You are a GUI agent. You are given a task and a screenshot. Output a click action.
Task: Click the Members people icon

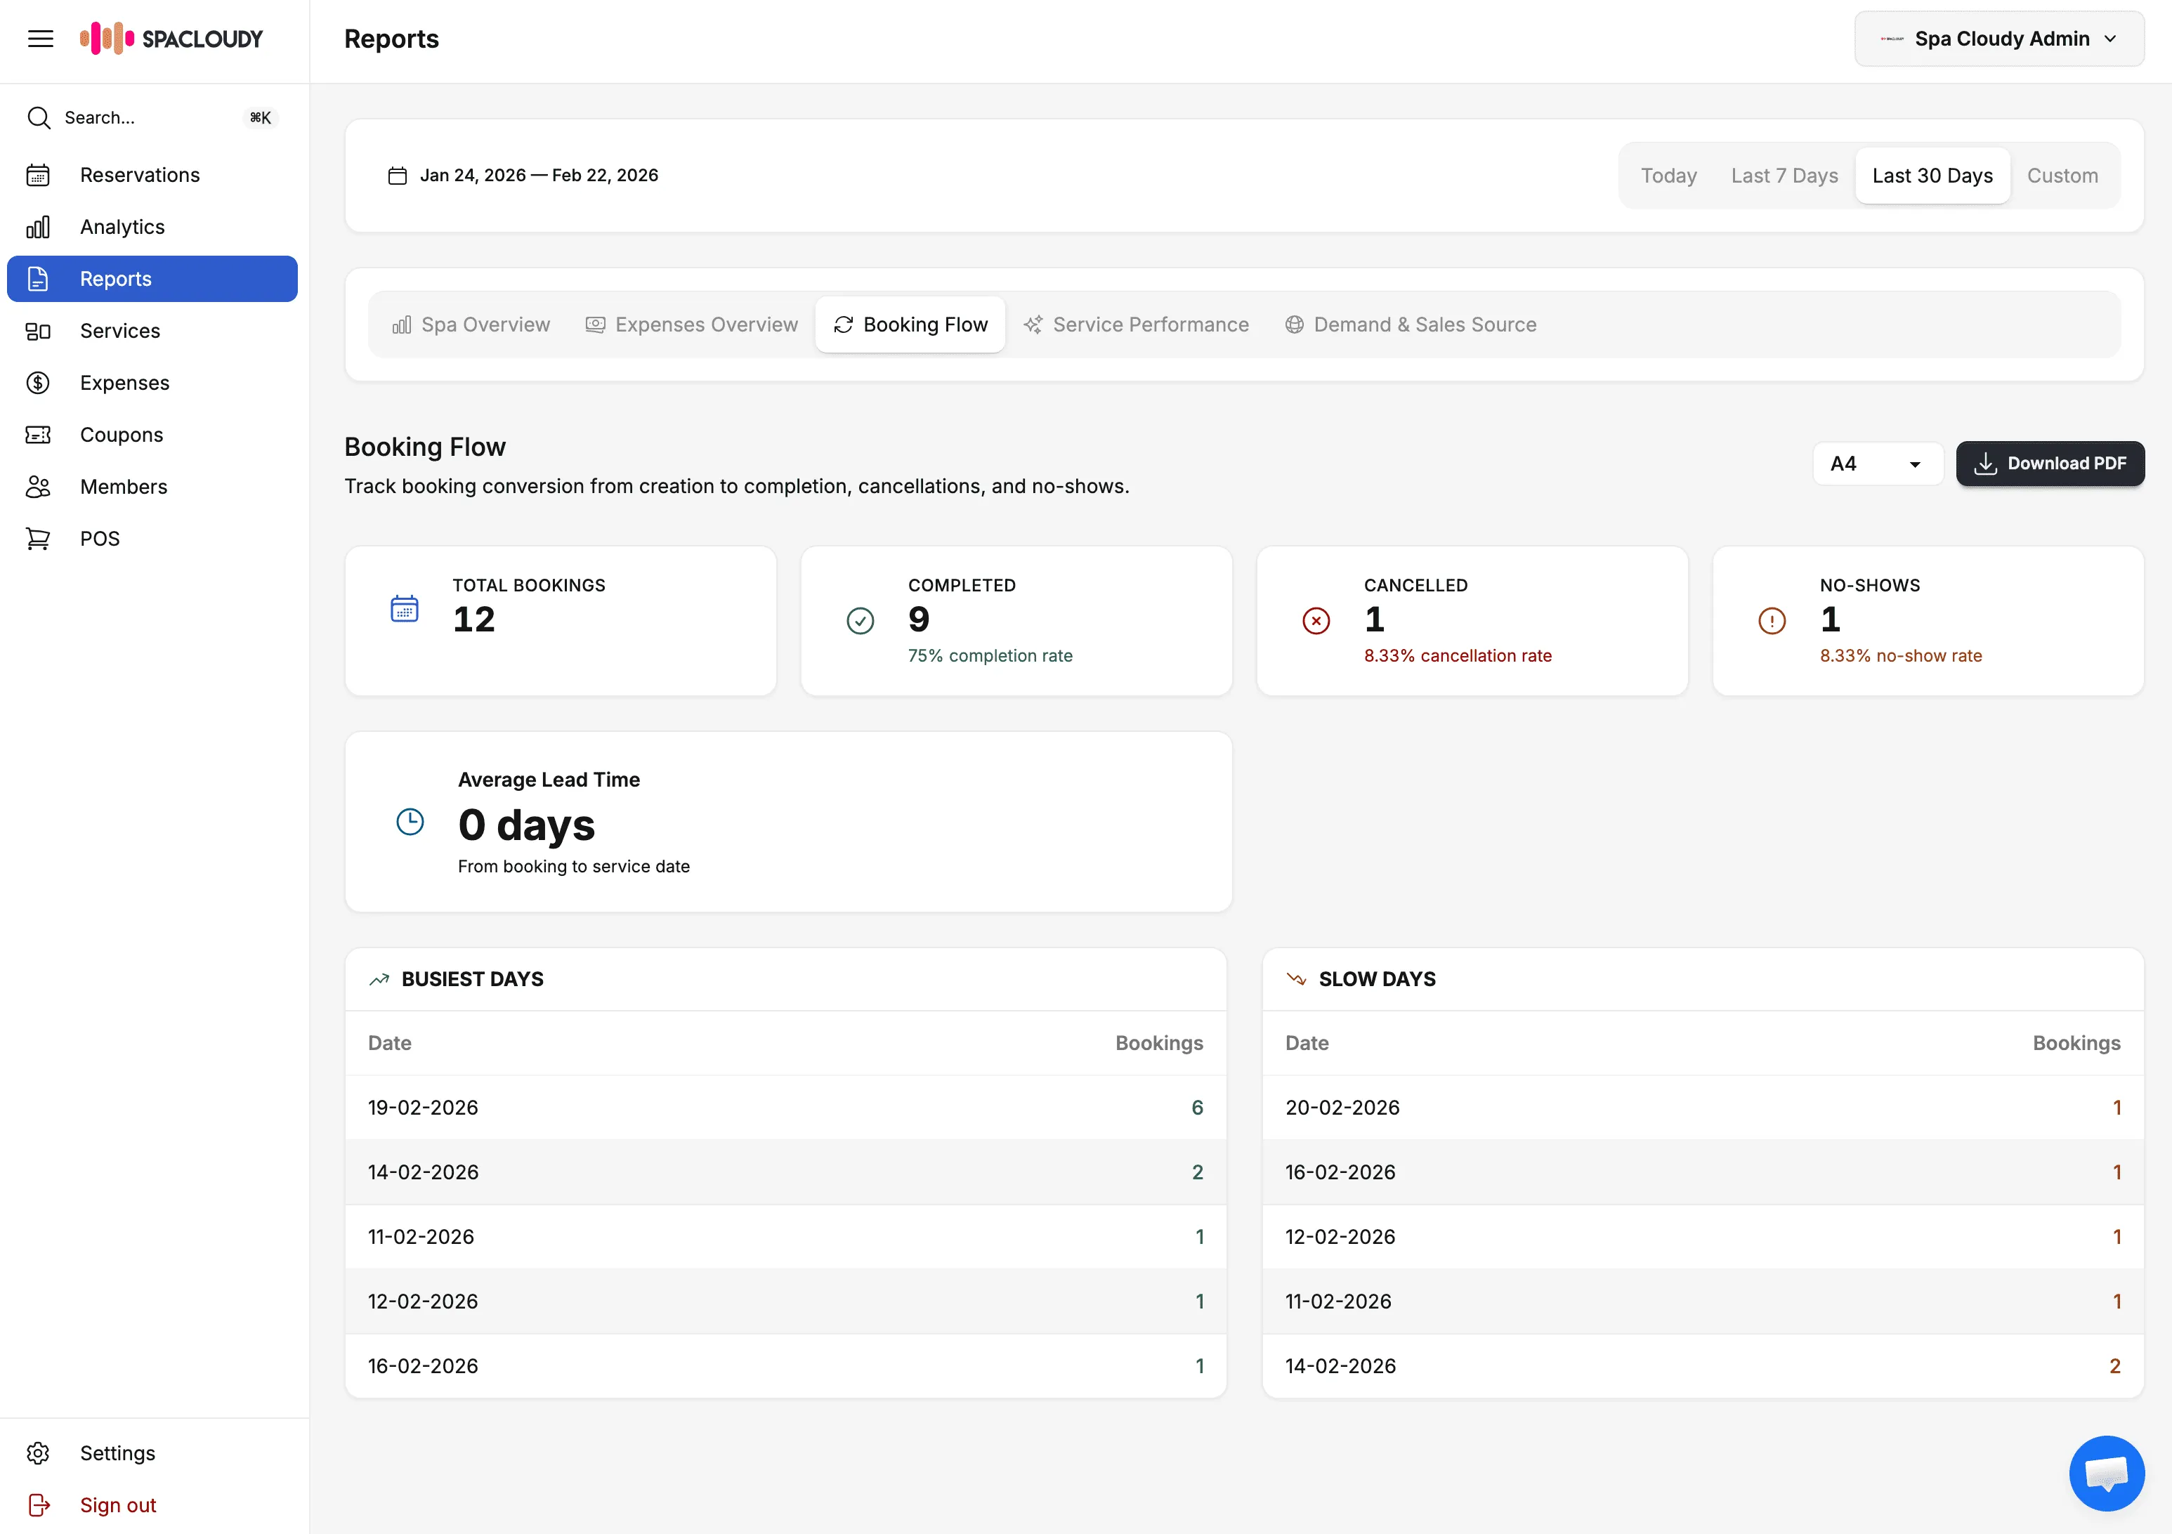coord(38,487)
